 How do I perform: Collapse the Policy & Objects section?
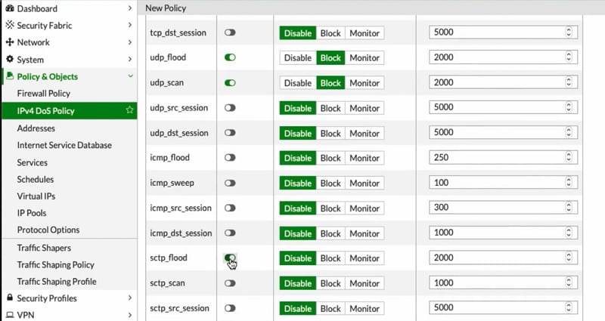click(x=130, y=76)
